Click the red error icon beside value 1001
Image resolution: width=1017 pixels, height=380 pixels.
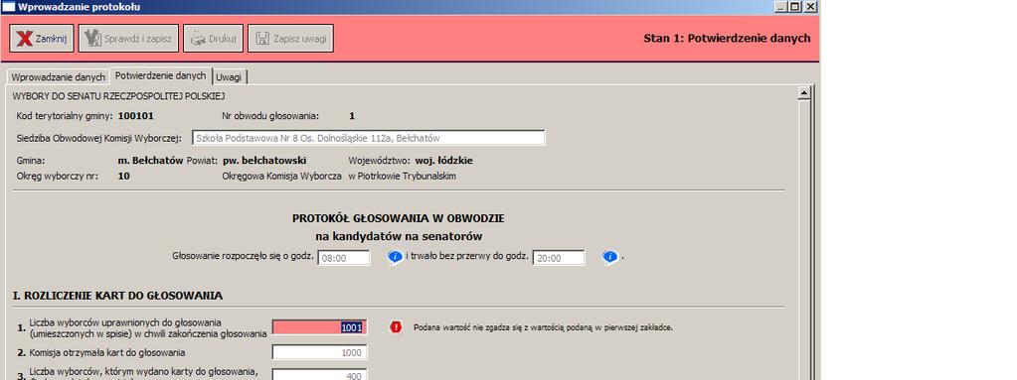(x=396, y=327)
